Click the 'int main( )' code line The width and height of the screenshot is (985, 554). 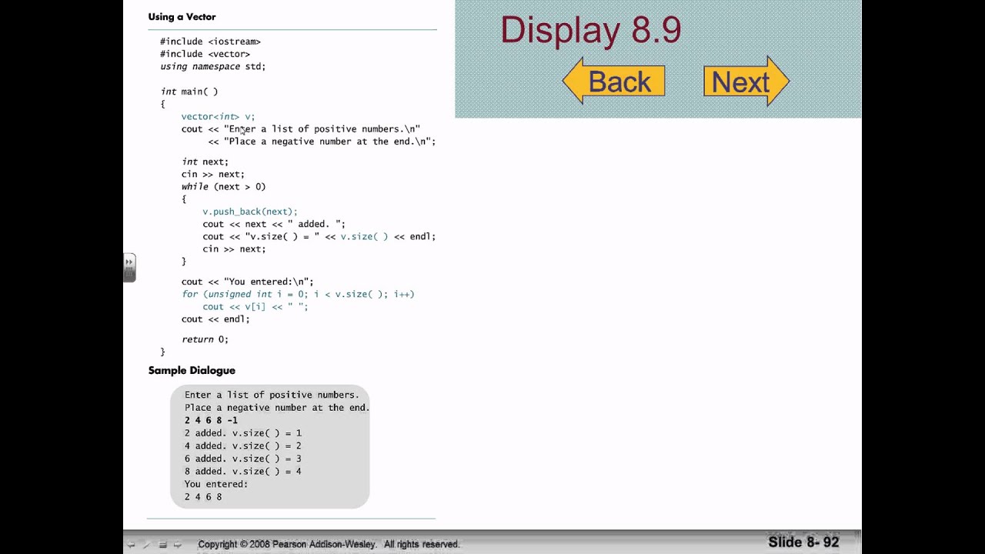tap(189, 92)
